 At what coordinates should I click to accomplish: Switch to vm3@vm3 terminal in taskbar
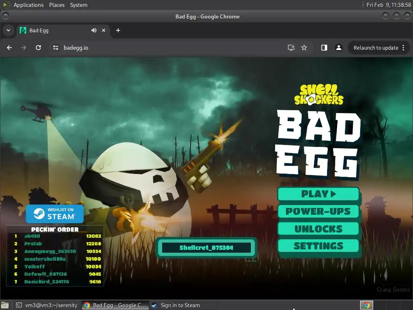tap(47, 305)
